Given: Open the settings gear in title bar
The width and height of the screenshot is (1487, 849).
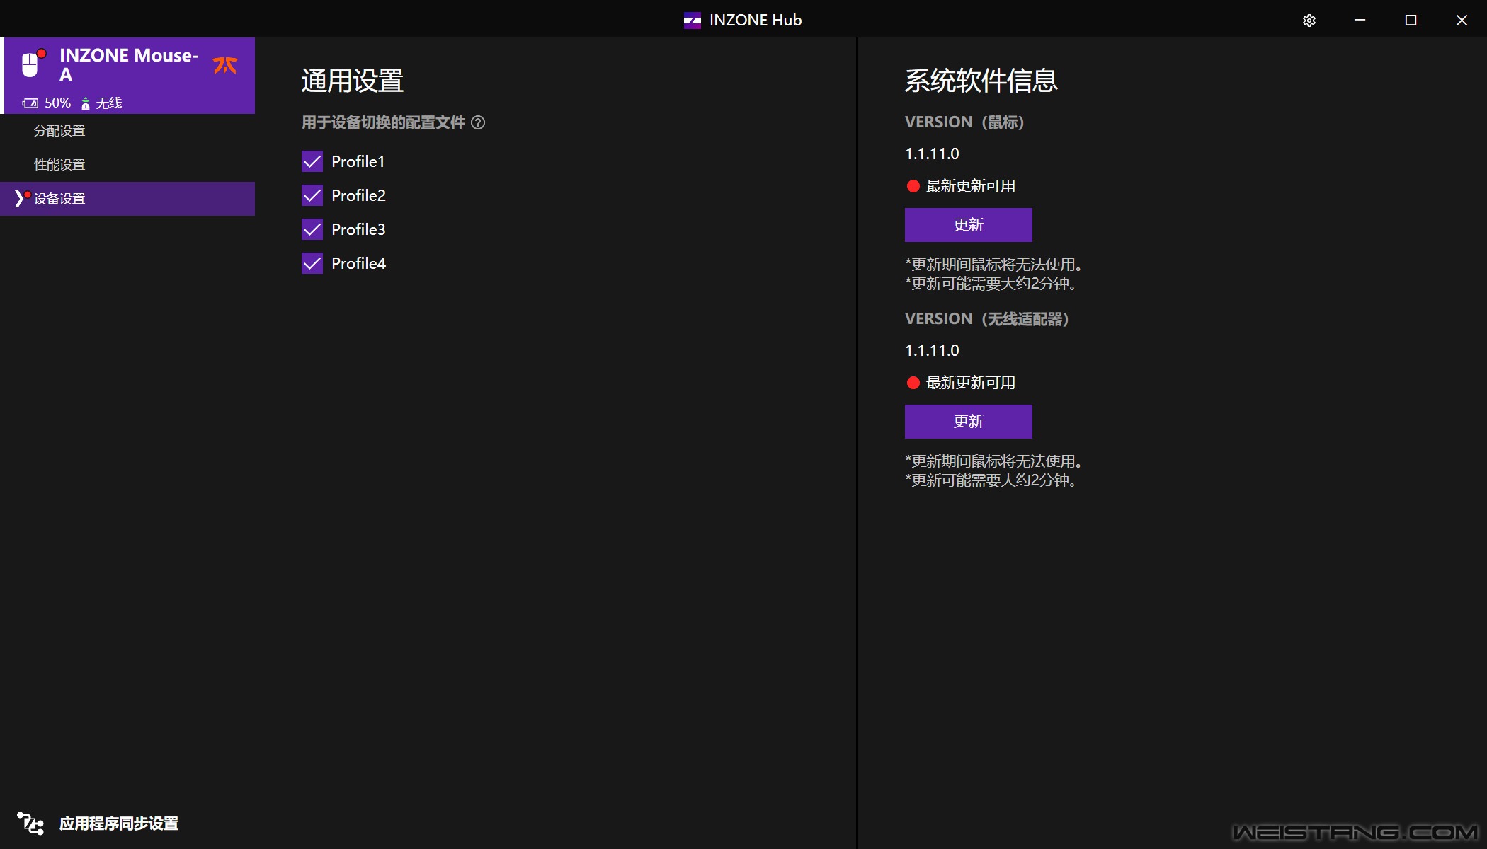Looking at the screenshot, I should pos(1309,20).
